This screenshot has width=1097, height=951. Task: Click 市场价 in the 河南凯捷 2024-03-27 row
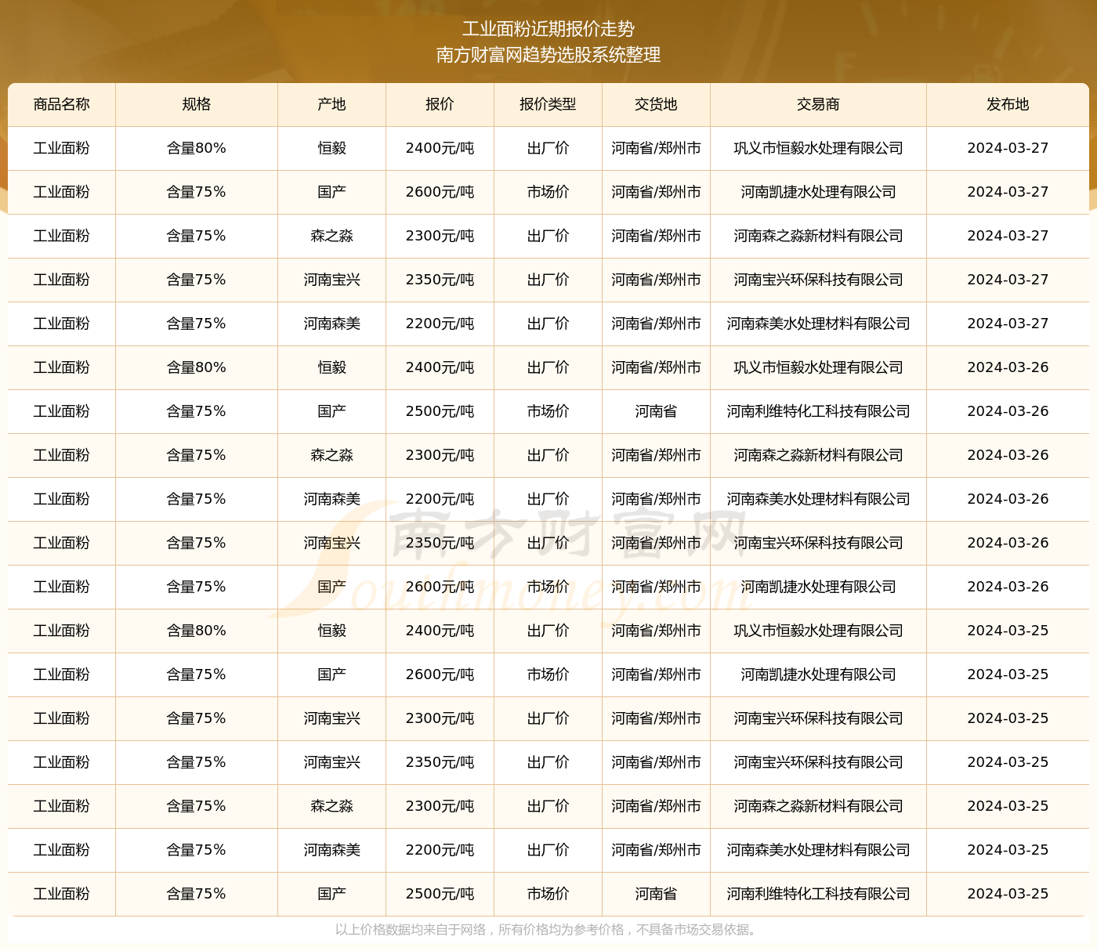pyautogui.click(x=548, y=192)
